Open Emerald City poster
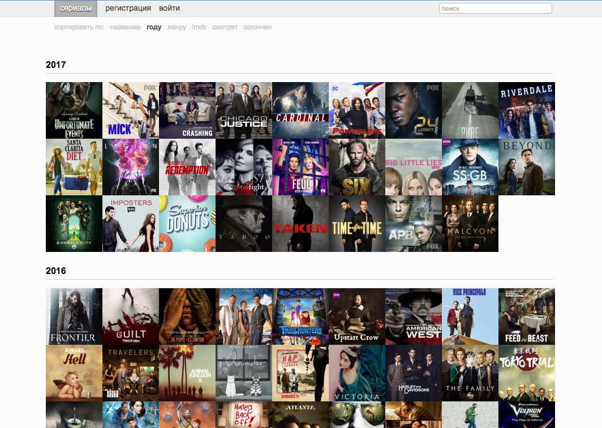The width and height of the screenshot is (602, 428). coord(74,224)
